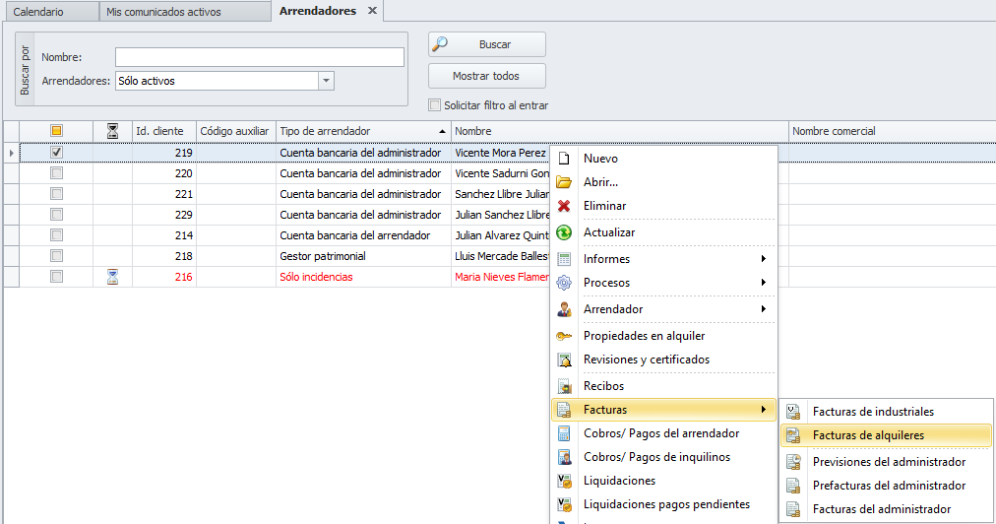
Task: Check the checkbox for client 229
Action: 56,215
